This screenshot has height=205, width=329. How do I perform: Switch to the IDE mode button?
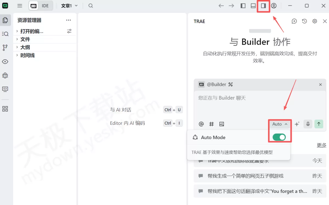point(41,6)
